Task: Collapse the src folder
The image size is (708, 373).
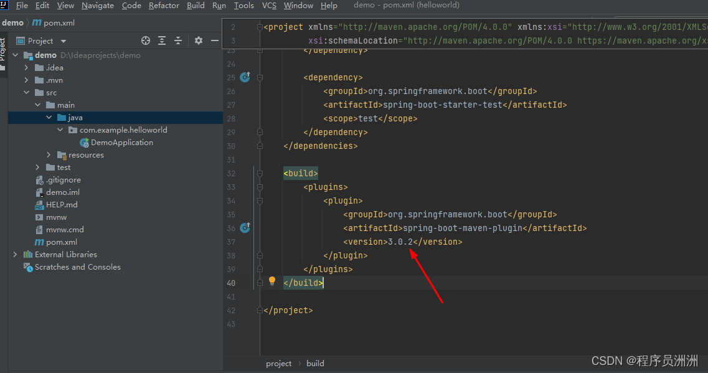Action: 27,93
